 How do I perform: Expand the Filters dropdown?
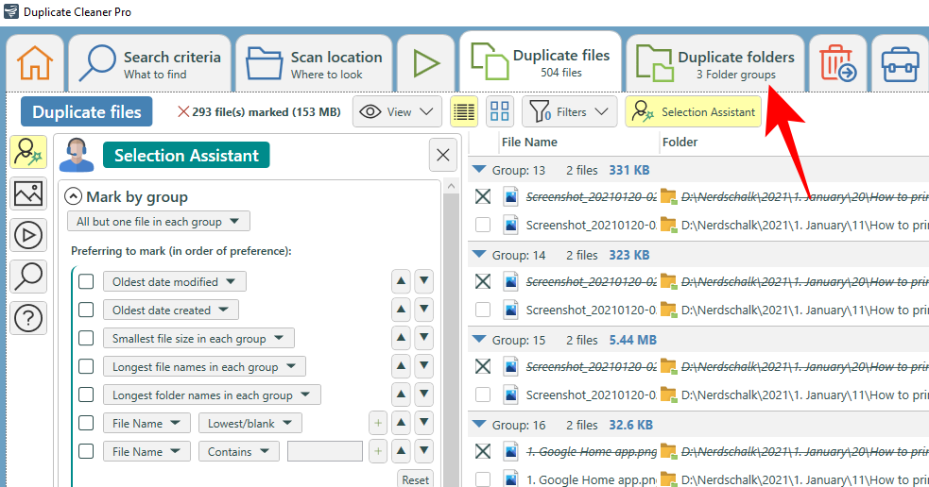pyautogui.click(x=570, y=111)
